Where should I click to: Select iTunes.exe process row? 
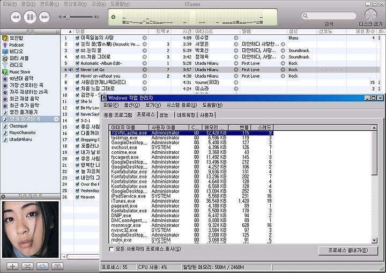[191, 201]
